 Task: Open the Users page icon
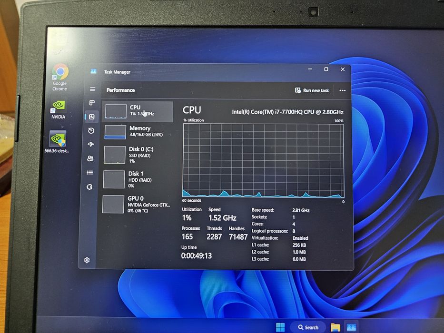(x=90, y=158)
